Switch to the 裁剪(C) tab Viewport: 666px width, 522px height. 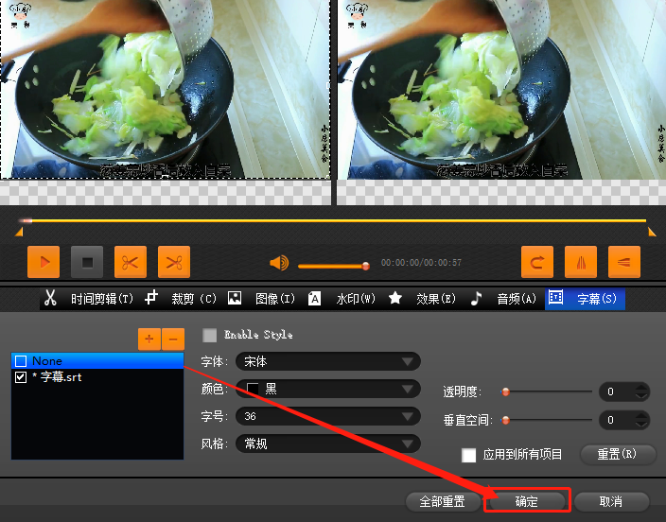[x=194, y=299]
